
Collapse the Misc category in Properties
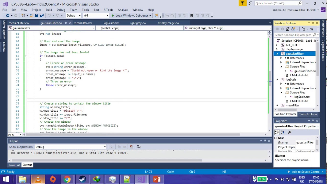(275, 138)
